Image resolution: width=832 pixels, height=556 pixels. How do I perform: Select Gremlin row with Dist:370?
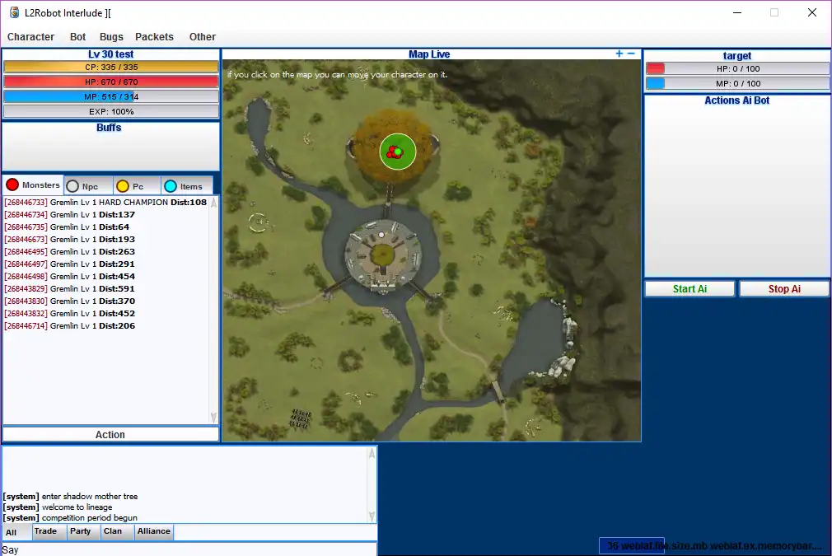point(105,301)
